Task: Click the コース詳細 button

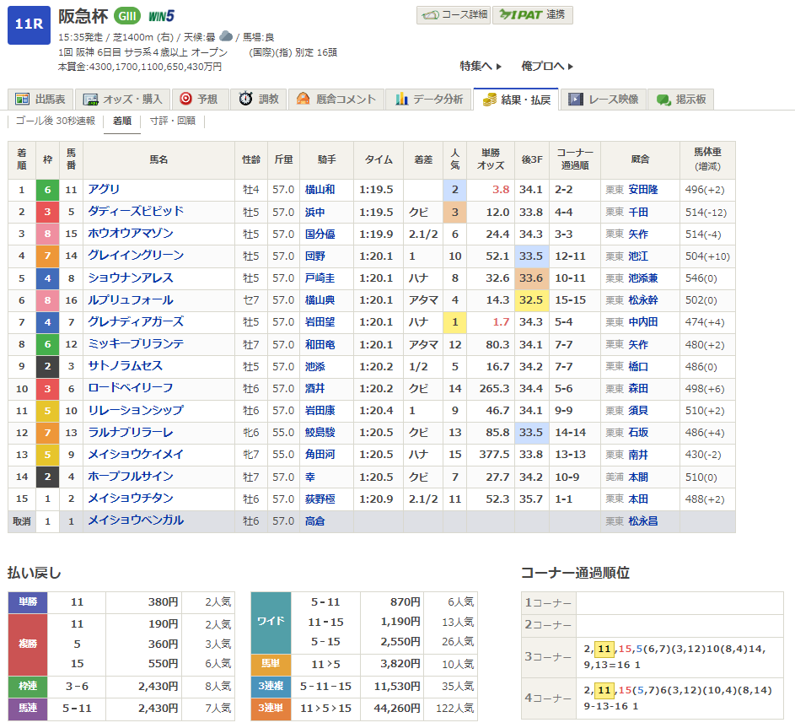Action: tap(453, 15)
